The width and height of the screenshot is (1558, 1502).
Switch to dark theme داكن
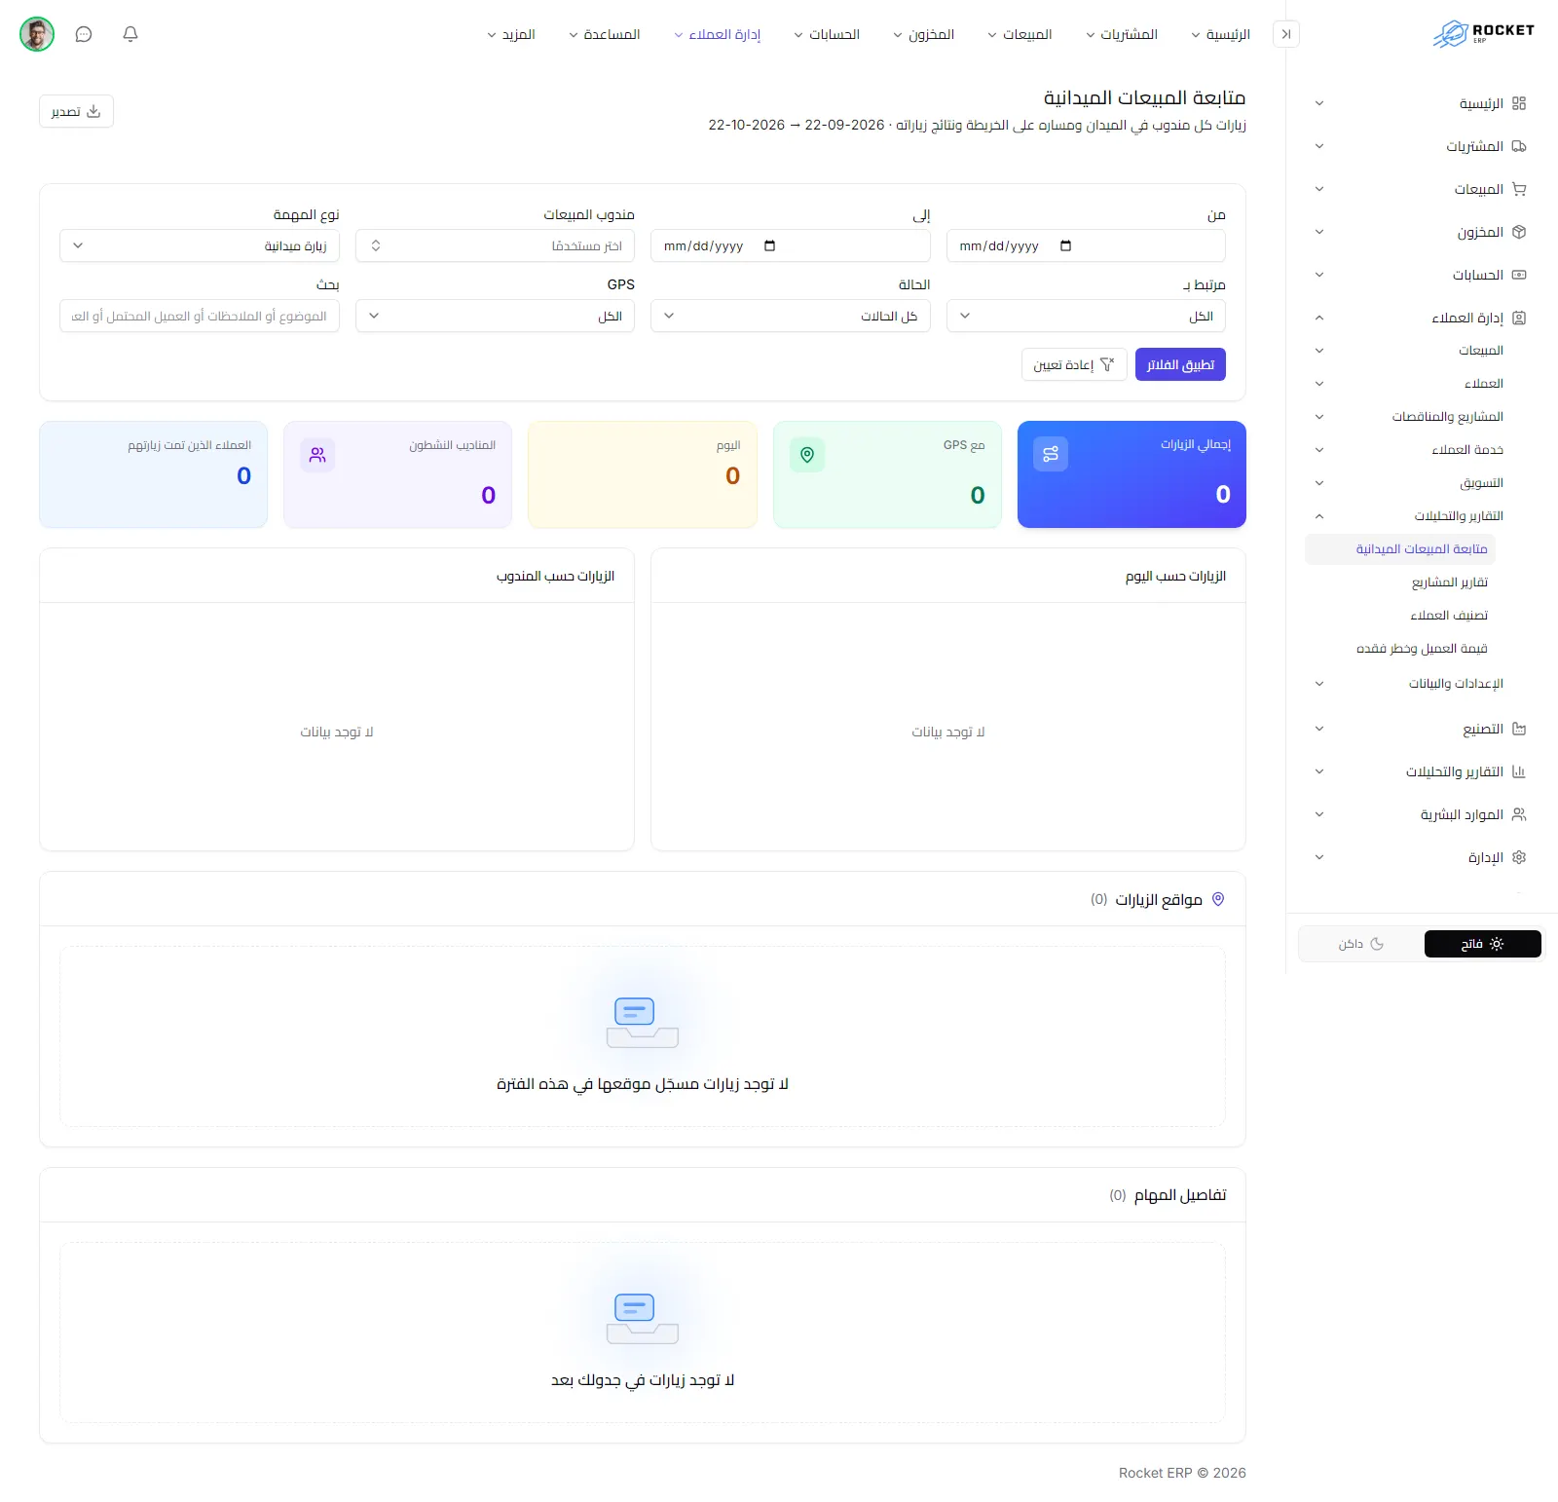[x=1361, y=944]
